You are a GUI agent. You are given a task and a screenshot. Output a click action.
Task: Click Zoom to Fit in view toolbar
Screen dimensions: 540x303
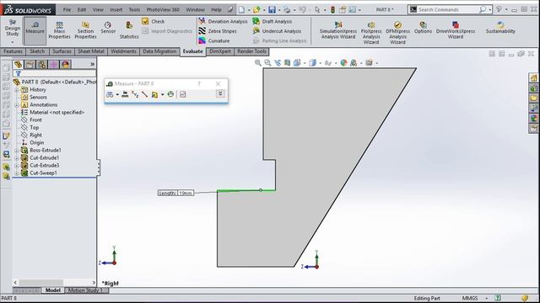click(257, 63)
